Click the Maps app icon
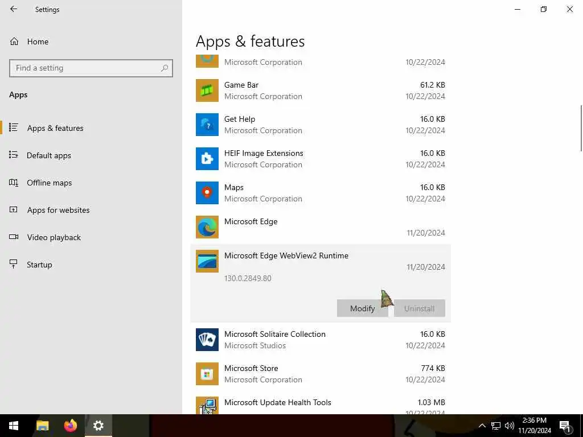Screen dimensions: 583x437 click(207, 193)
